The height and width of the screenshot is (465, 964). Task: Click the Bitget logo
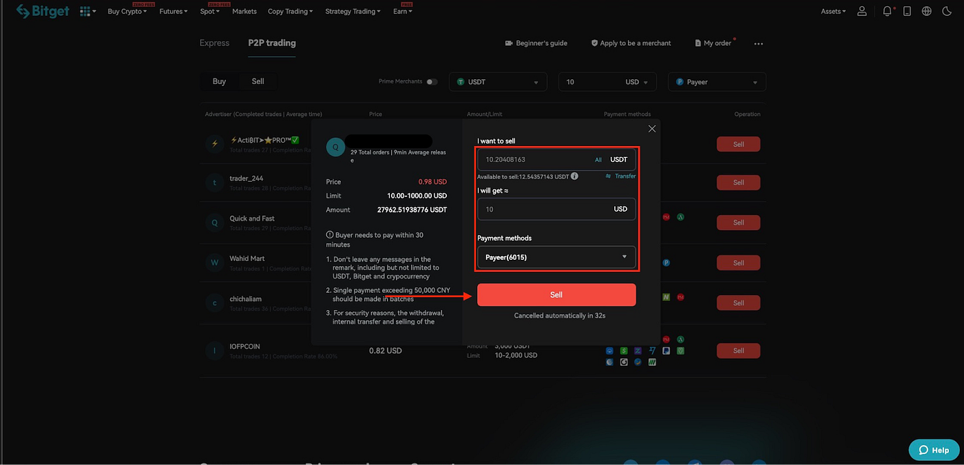pyautogui.click(x=43, y=10)
